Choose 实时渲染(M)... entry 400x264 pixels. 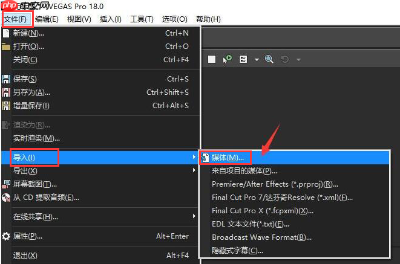(x=100, y=138)
